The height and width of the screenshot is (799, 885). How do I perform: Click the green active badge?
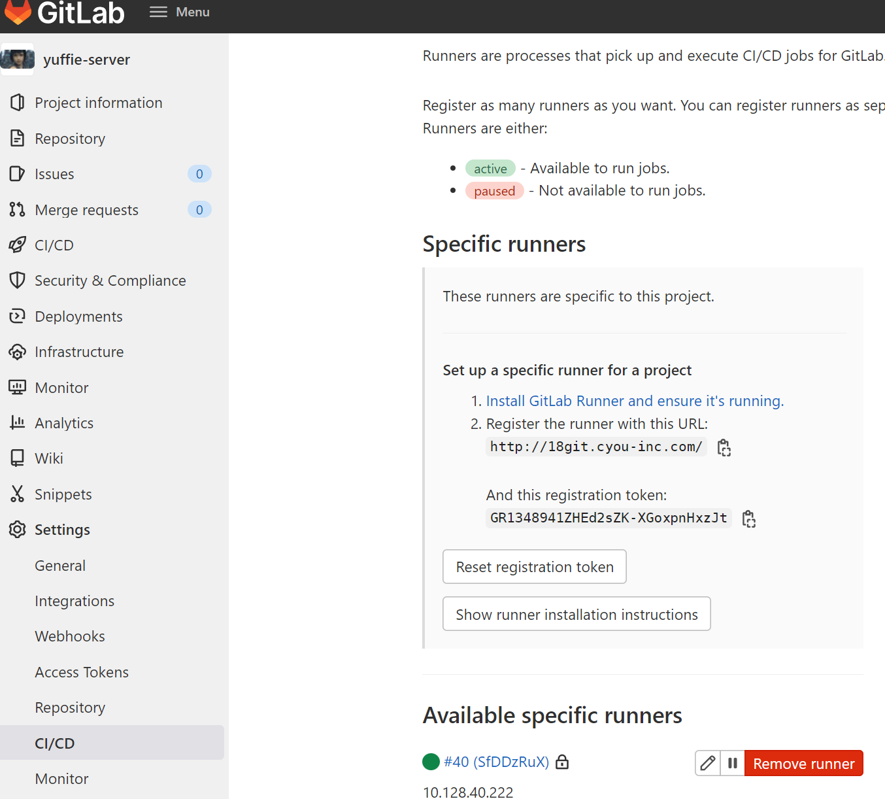[x=490, y=169]
